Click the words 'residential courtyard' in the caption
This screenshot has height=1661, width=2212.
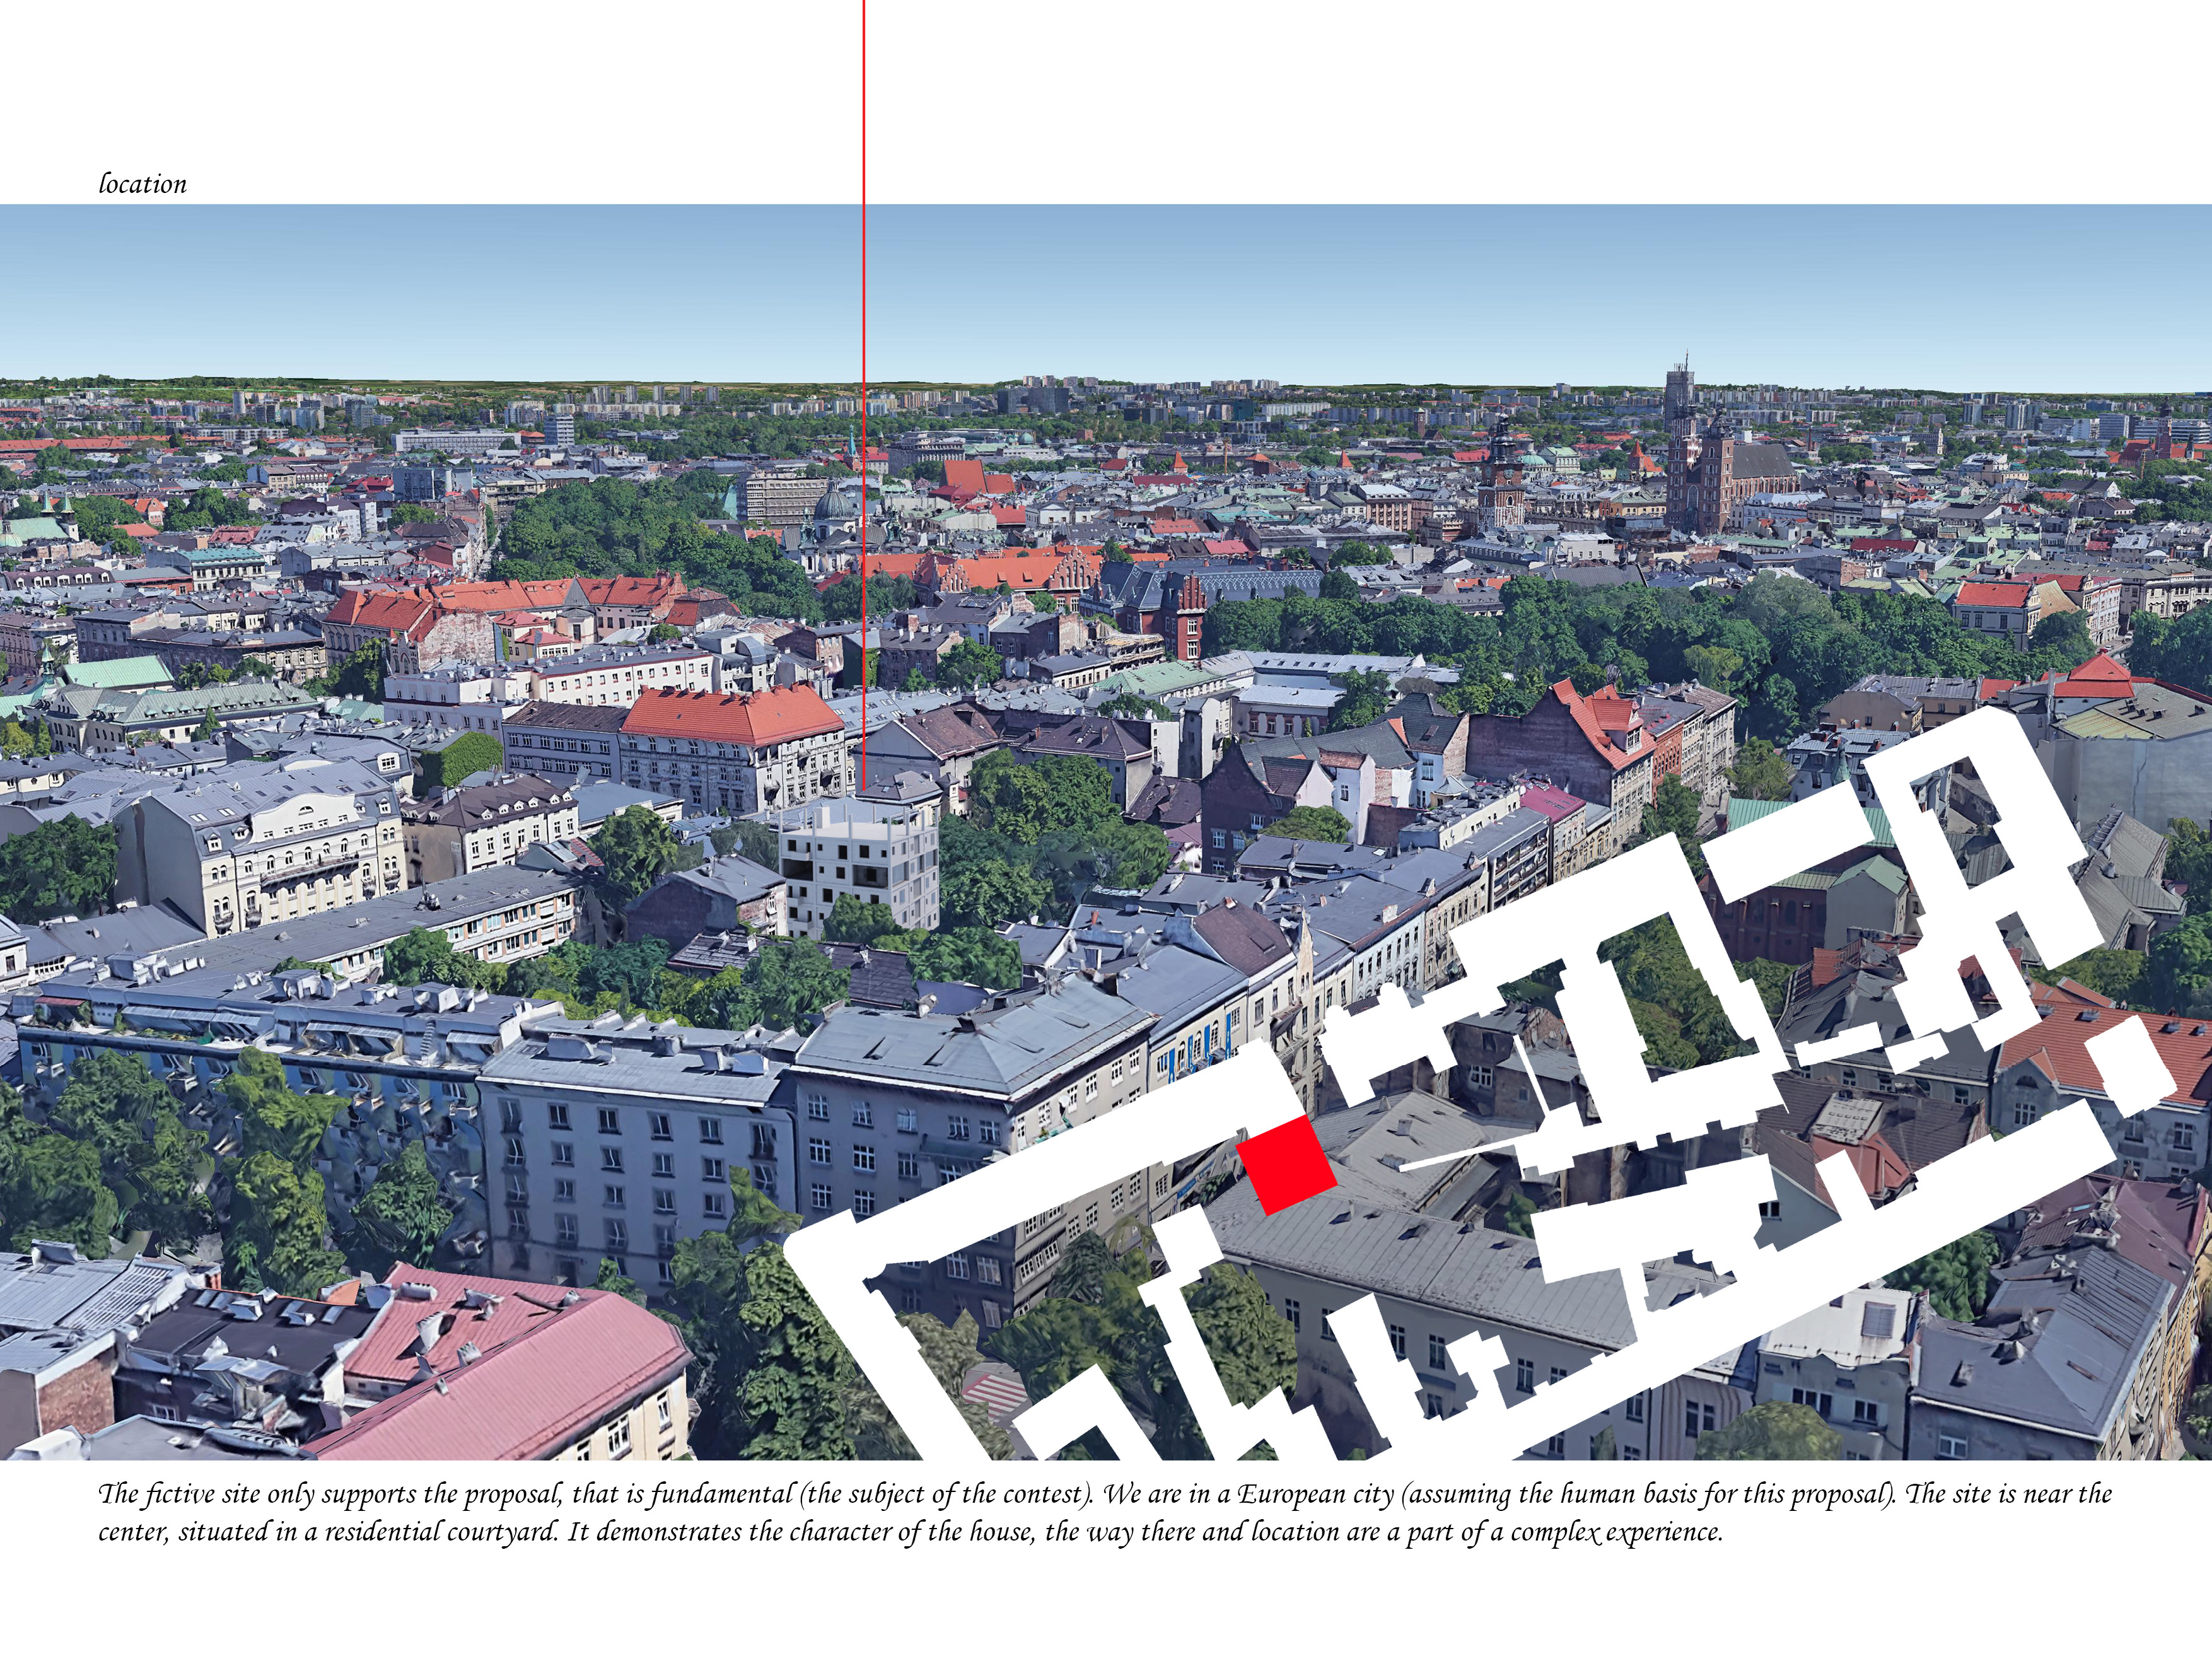pos(440,1532)
